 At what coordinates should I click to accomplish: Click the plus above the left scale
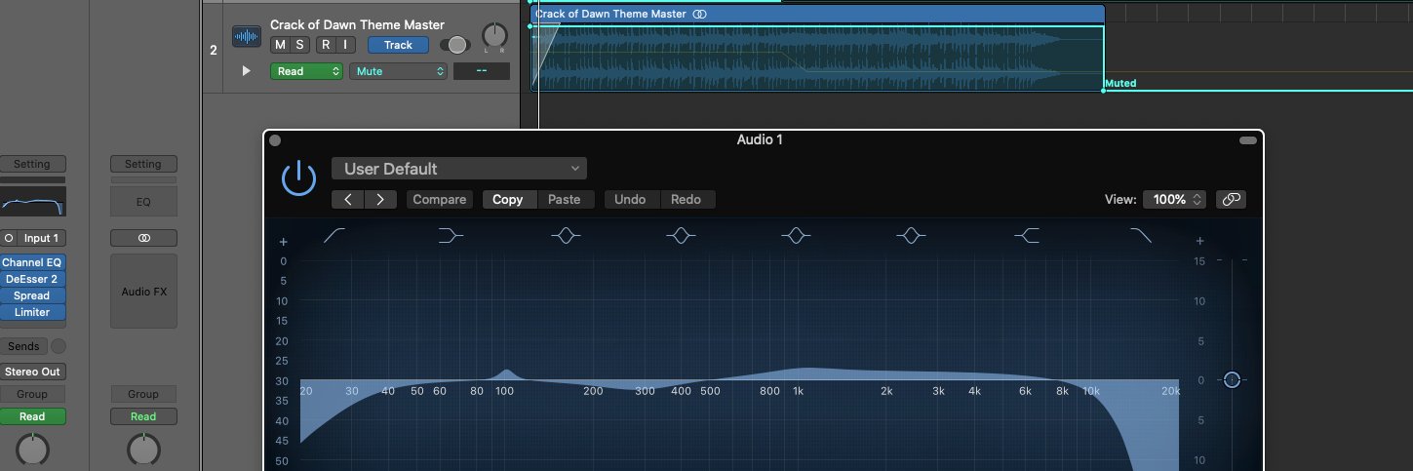[x=284, y=242]
